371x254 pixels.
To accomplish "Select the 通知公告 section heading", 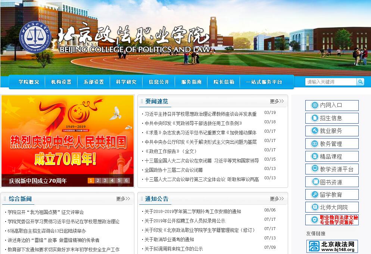I will coord(156,199).
